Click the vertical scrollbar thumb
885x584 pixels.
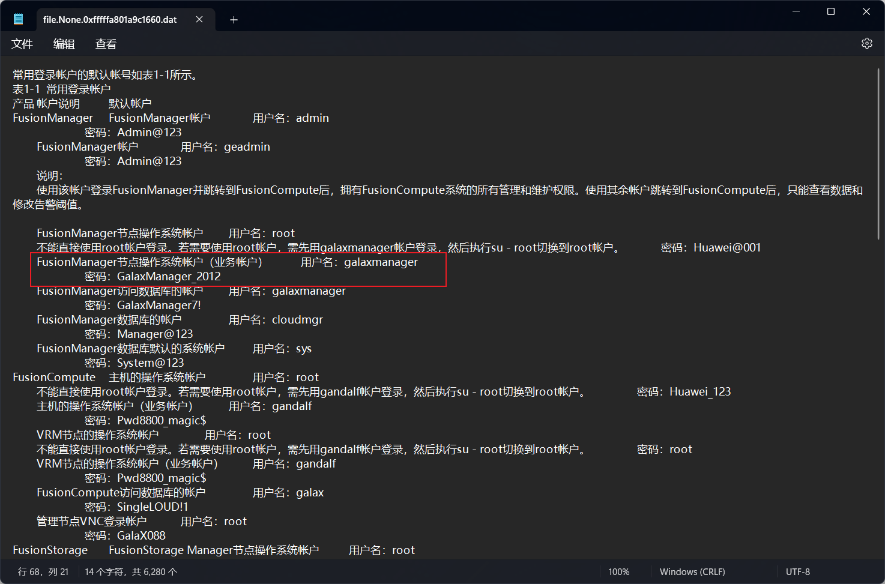coord(879,154)
